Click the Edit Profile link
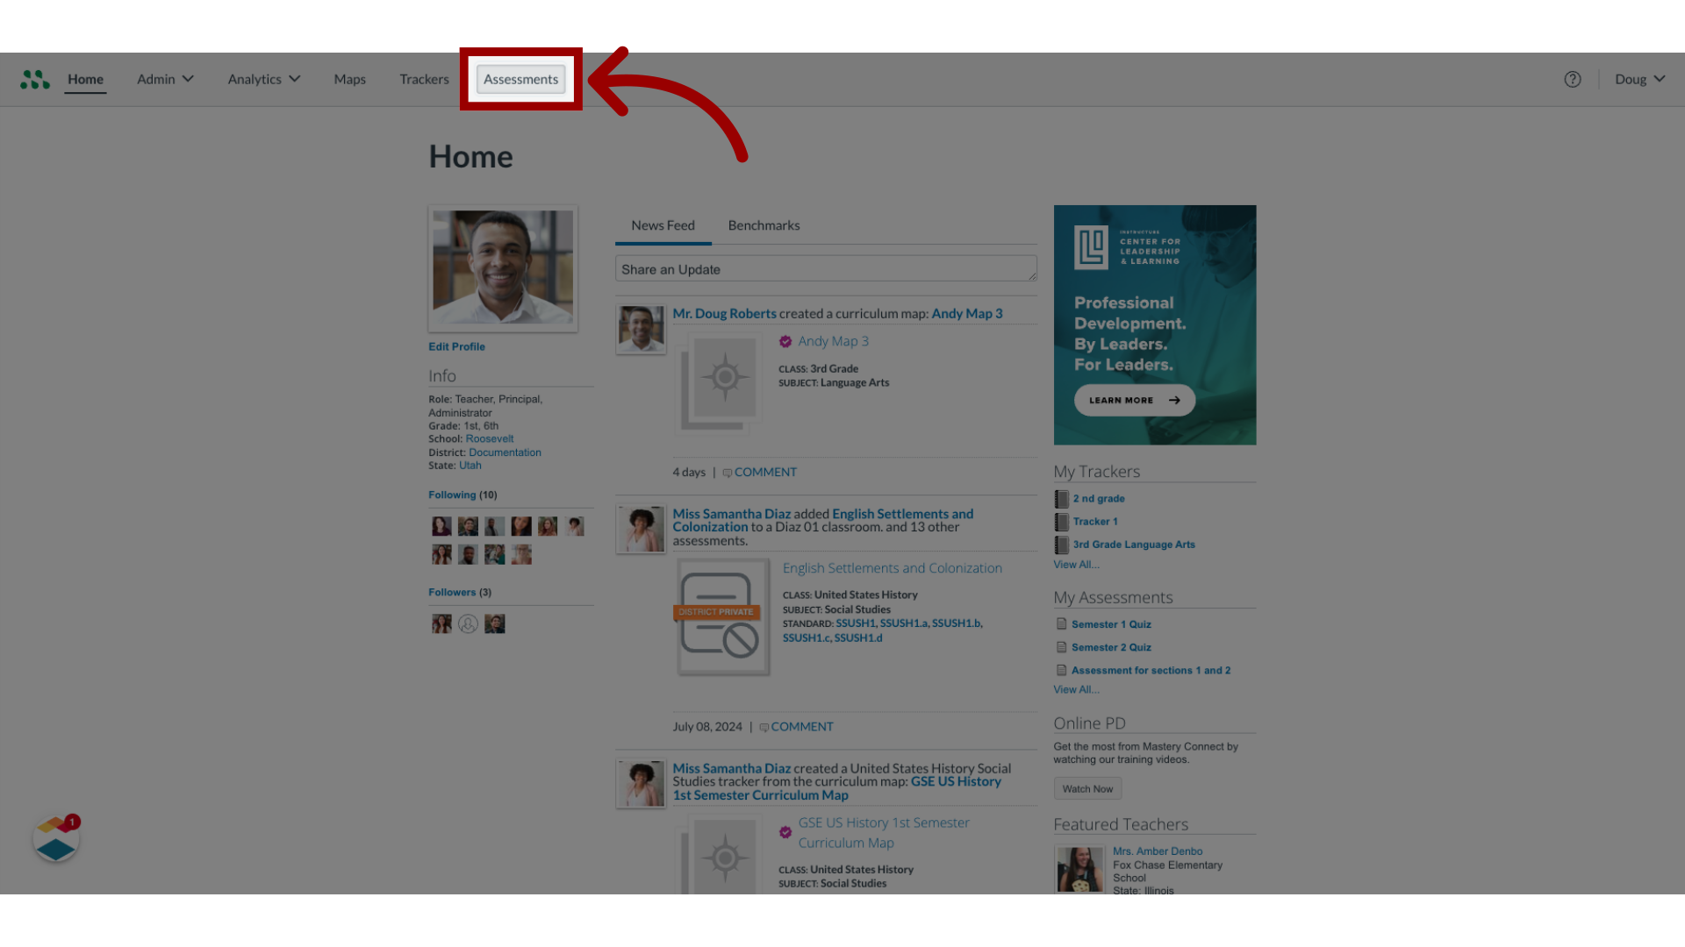The height and width of the screenshot is (947, 1685). coord(456,345)
